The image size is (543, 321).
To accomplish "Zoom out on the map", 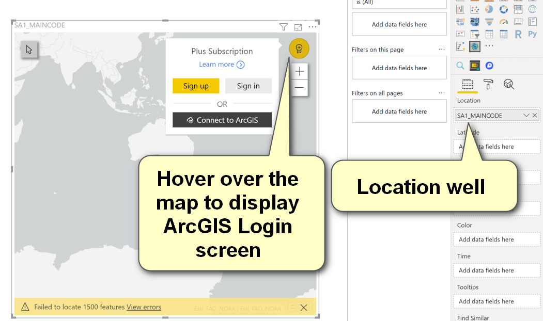I will tap(300, 88).
